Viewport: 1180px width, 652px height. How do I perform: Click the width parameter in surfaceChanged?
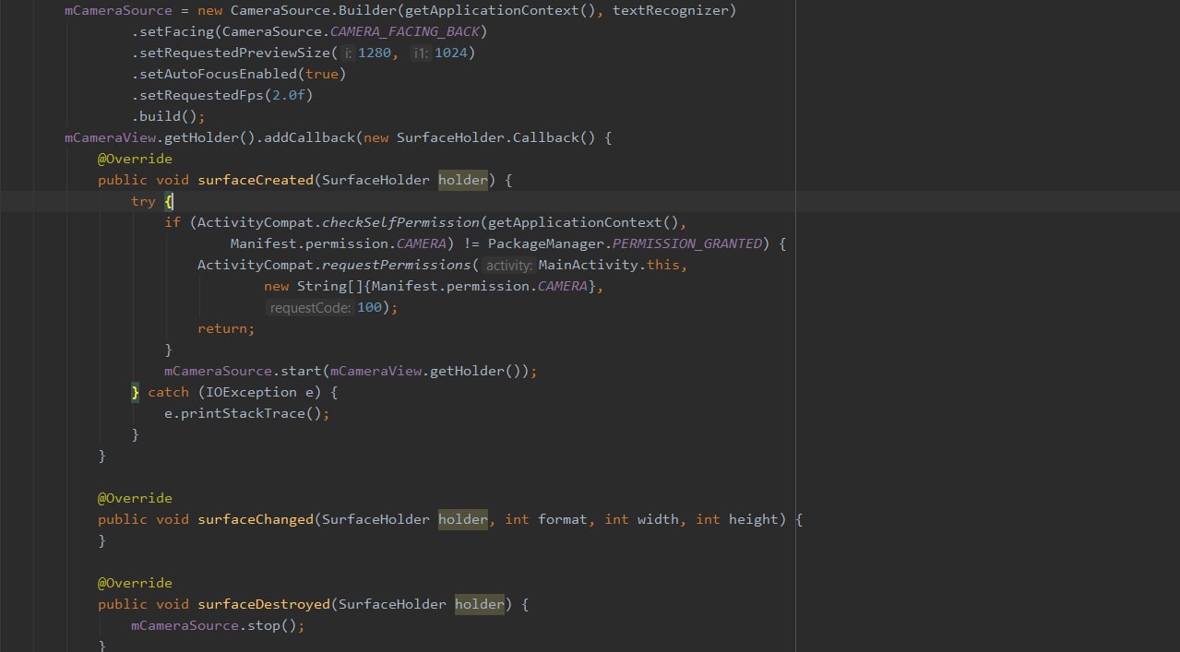[658, 519]
